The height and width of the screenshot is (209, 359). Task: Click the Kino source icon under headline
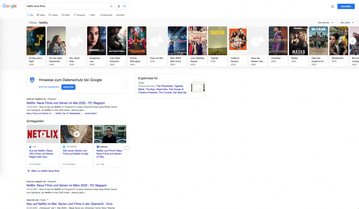(x=30, y=147)
